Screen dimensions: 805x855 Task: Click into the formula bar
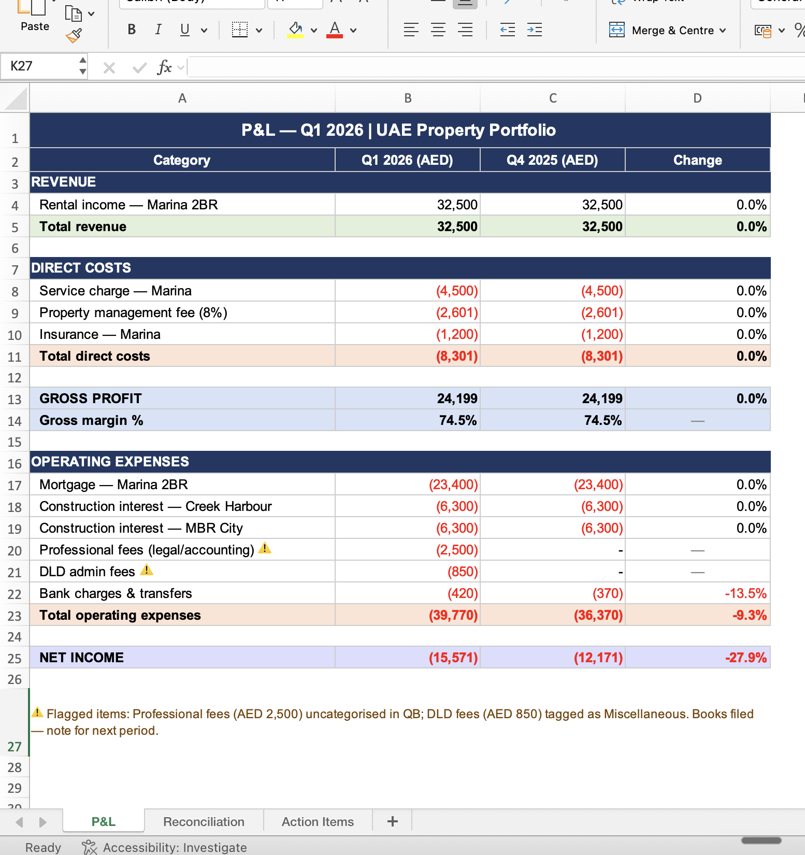pos(496,67)
